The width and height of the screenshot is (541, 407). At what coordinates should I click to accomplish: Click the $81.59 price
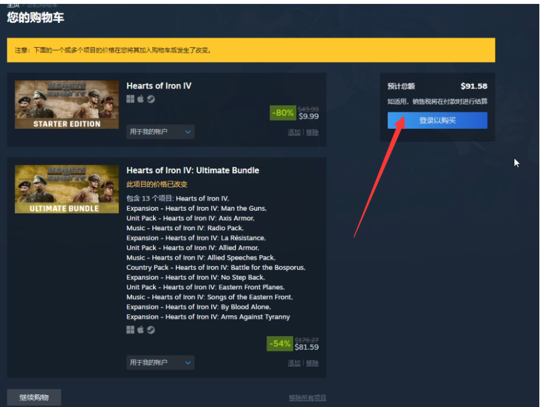pos(307,347)
